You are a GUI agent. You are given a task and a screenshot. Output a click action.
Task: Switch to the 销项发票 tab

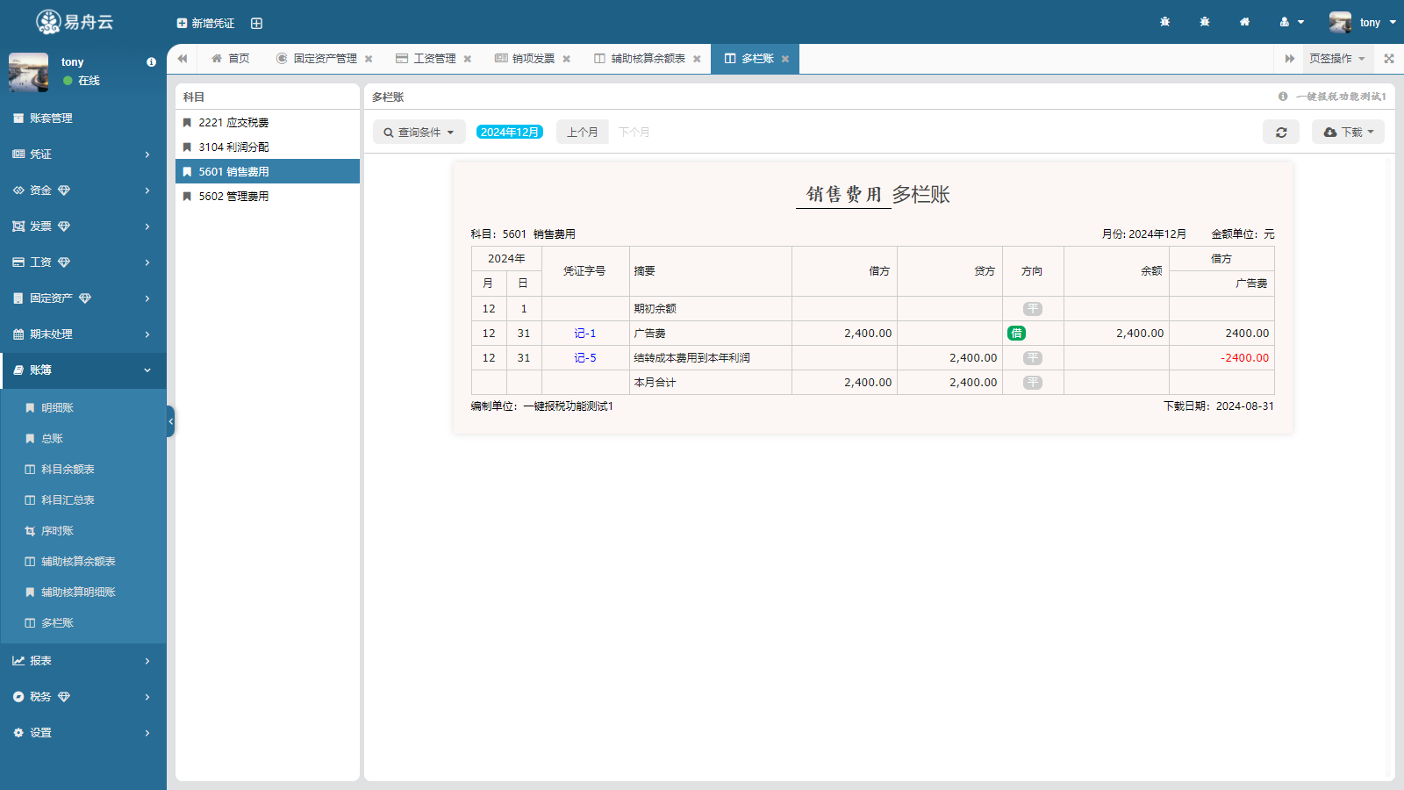(525, 59)
